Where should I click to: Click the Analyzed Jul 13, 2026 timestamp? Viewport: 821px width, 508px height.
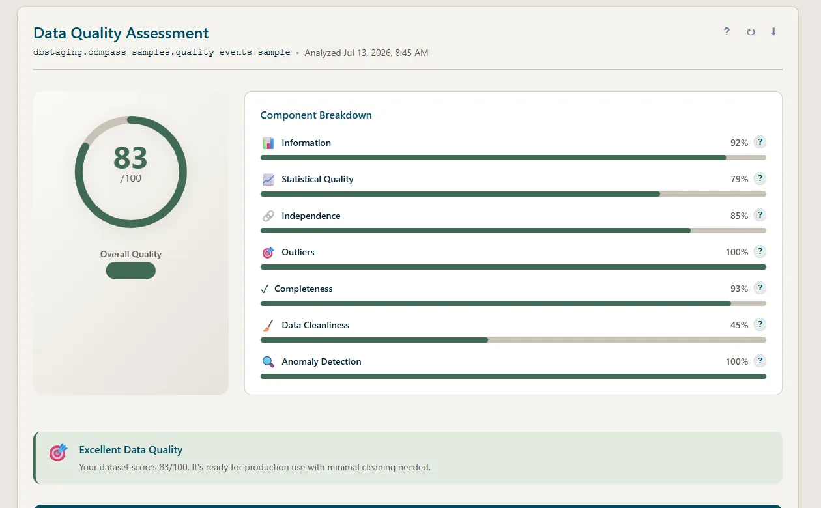coord(366,53)
